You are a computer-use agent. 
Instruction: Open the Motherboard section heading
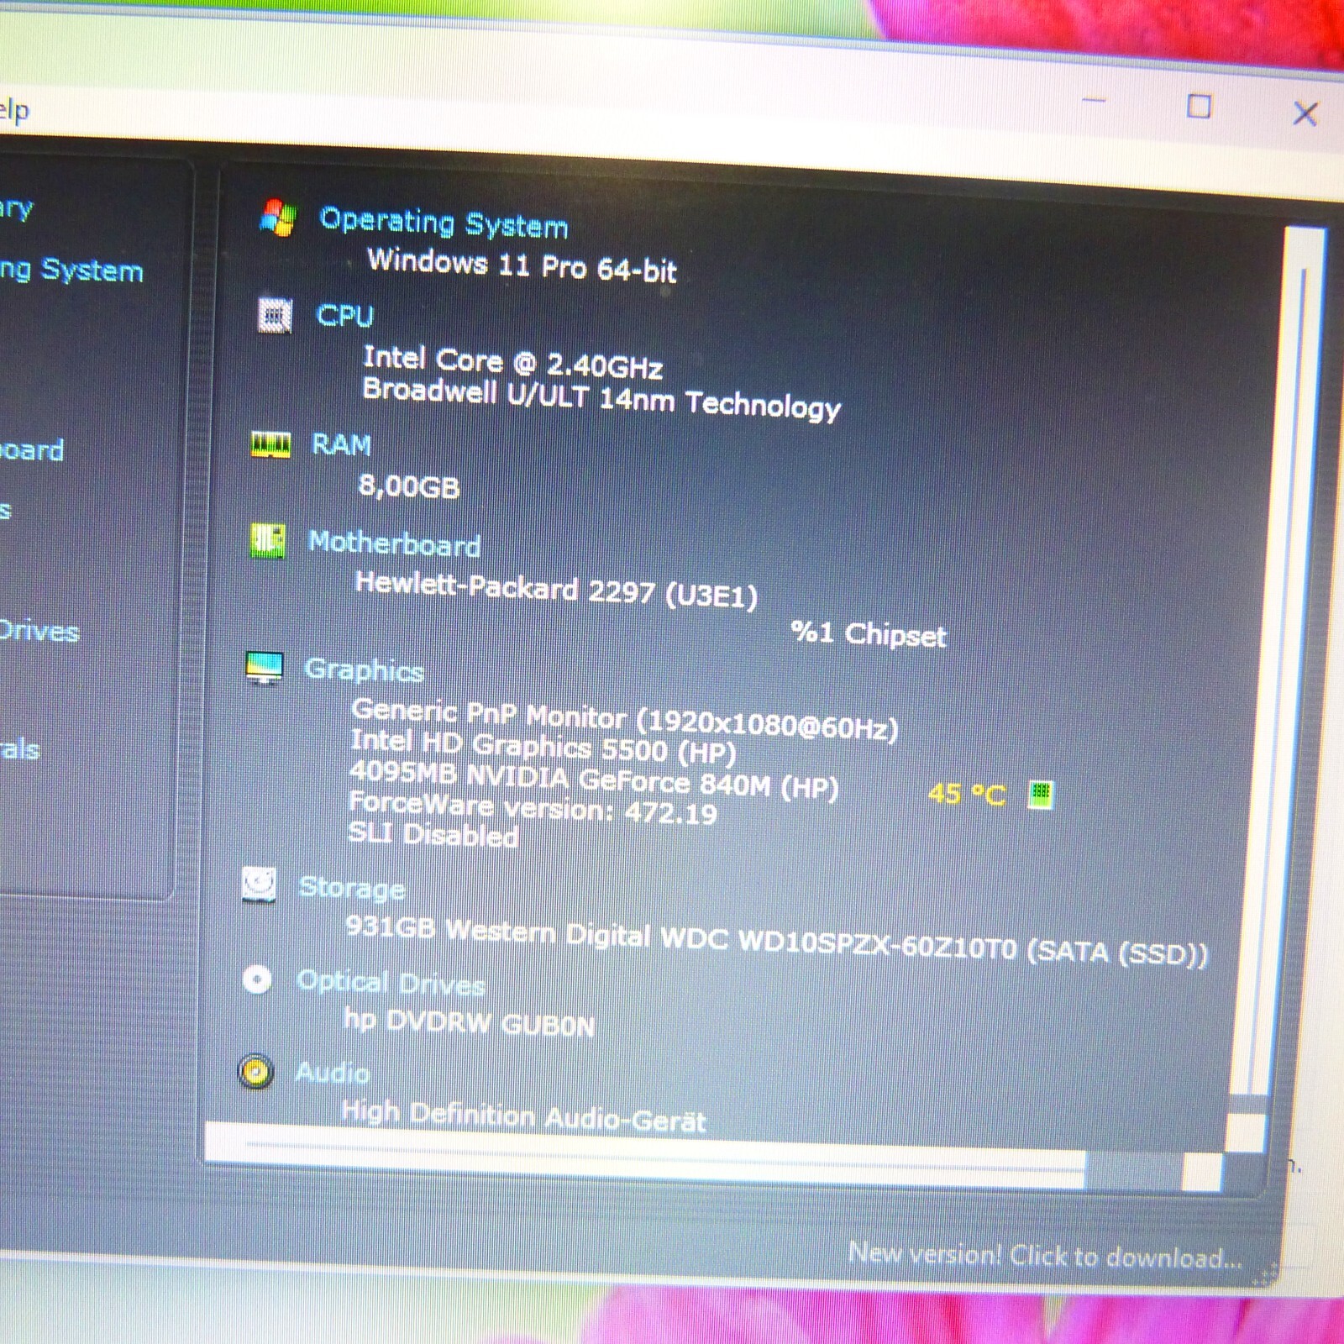pos(394,543)
